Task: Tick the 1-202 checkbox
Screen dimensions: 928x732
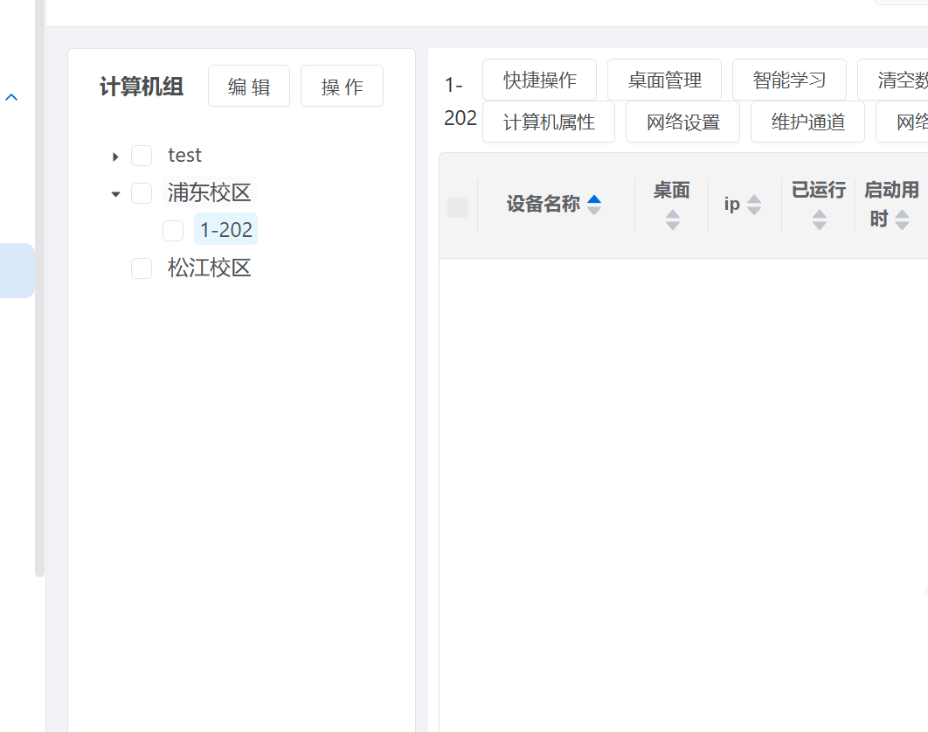Action: [x=173, y=231]
